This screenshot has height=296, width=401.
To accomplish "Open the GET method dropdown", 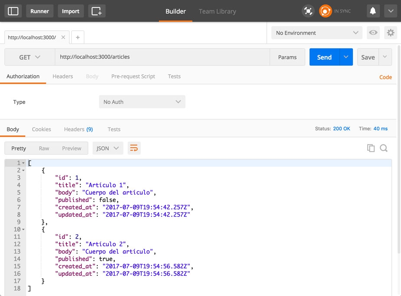I will click(x=30, y=57).
